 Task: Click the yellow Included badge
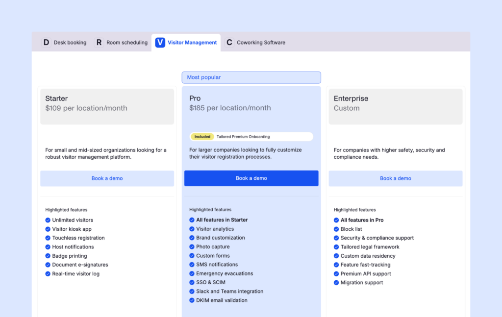coord(202,137)
